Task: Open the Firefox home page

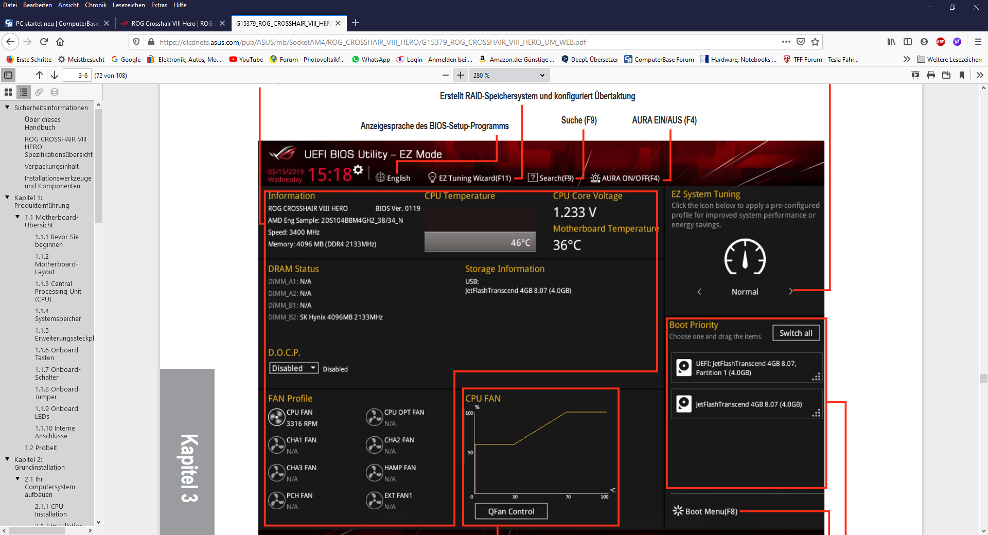Action: tap(60, 42)
